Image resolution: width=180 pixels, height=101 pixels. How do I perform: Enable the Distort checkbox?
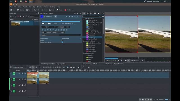(62, 41)
